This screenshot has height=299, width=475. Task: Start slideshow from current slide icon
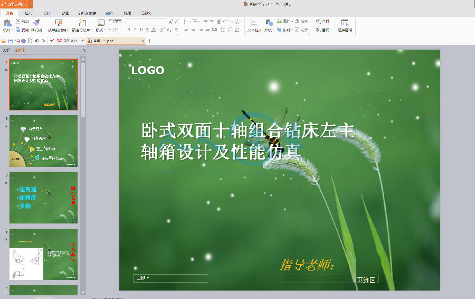click(58, 23)
